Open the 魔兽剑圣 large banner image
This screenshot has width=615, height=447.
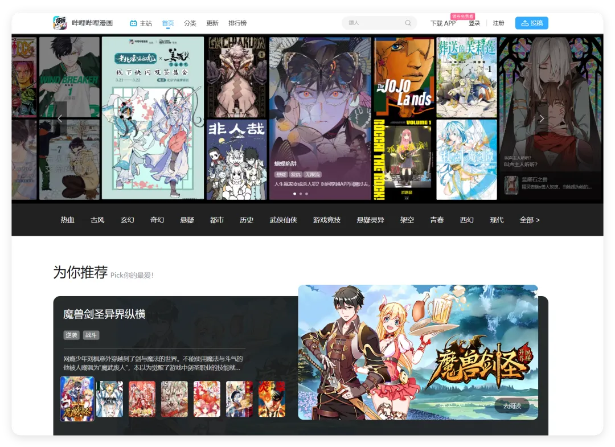click(418, 352)
